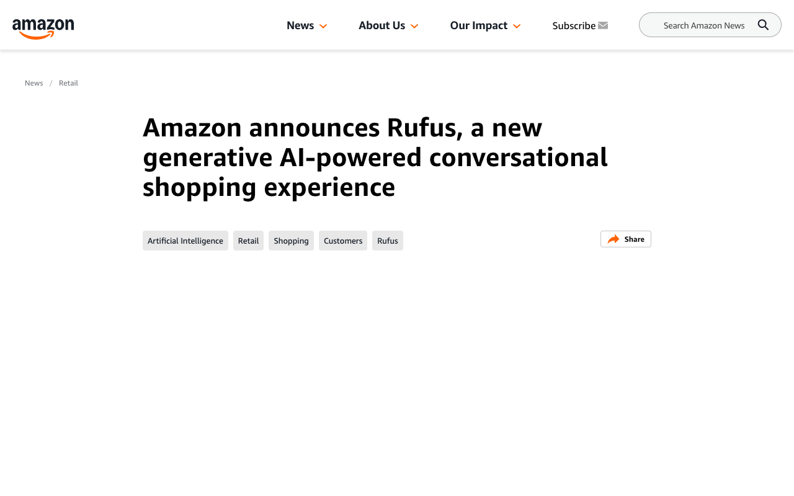Open the Our Impact menu

click(479, 25)
